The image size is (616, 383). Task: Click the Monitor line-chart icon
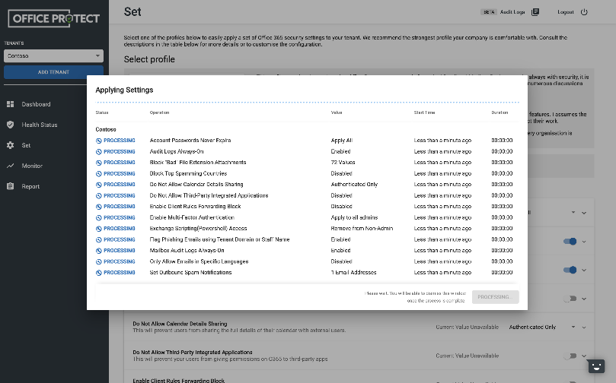[11, 166]
